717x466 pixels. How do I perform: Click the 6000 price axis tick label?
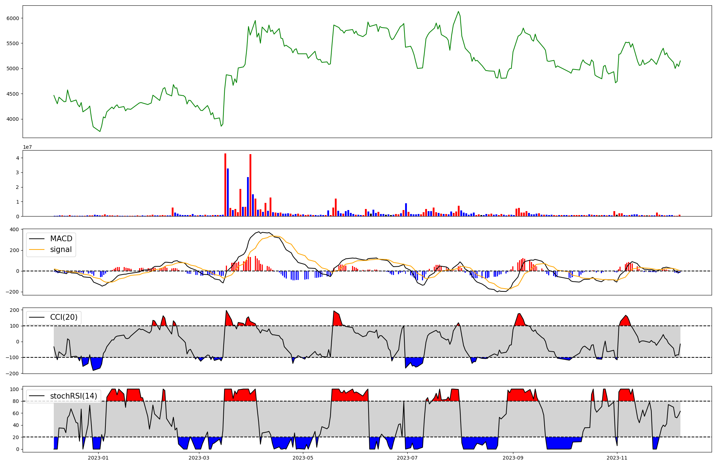[13, 18]
